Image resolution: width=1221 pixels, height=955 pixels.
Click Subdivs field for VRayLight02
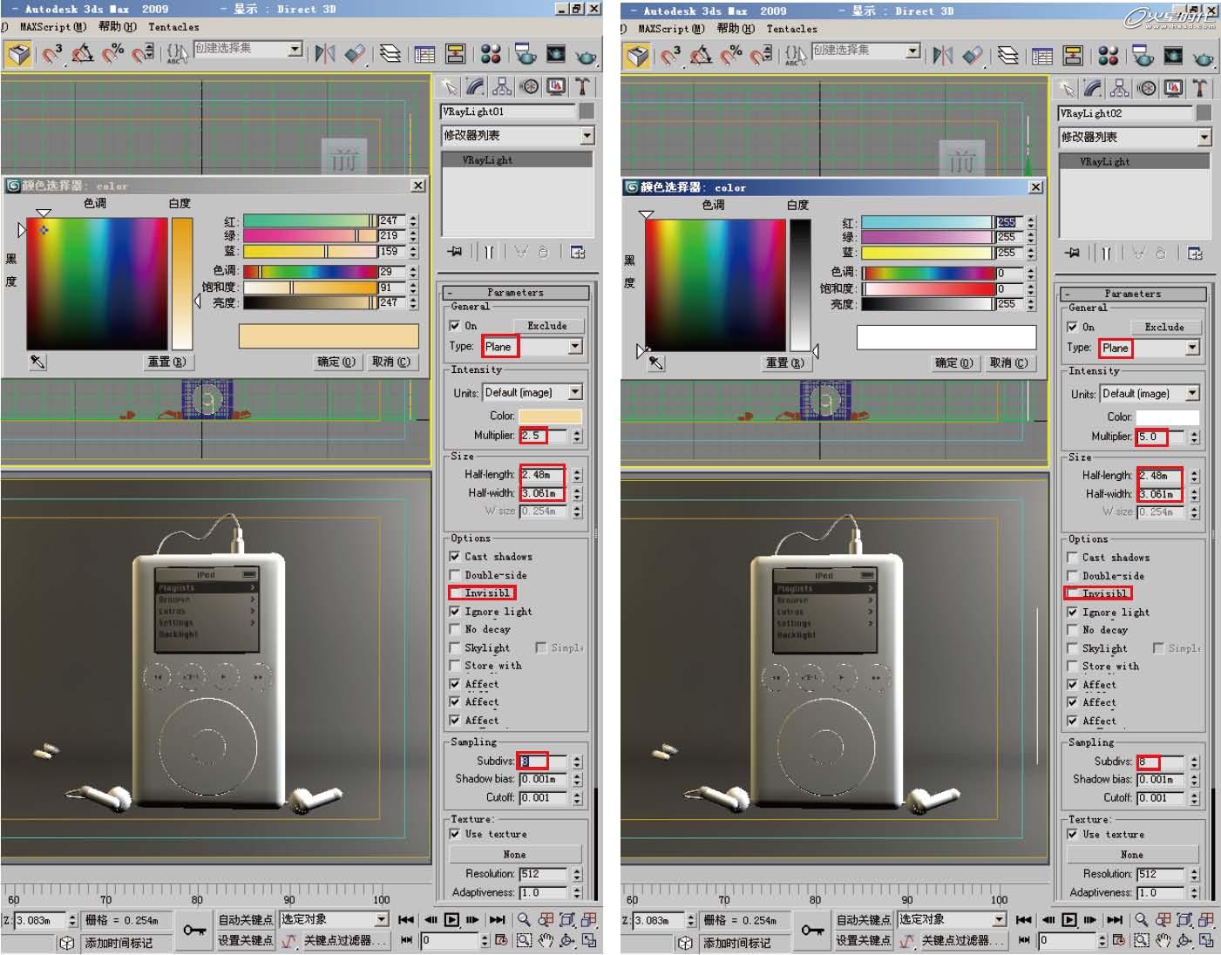coord(1162,762)
